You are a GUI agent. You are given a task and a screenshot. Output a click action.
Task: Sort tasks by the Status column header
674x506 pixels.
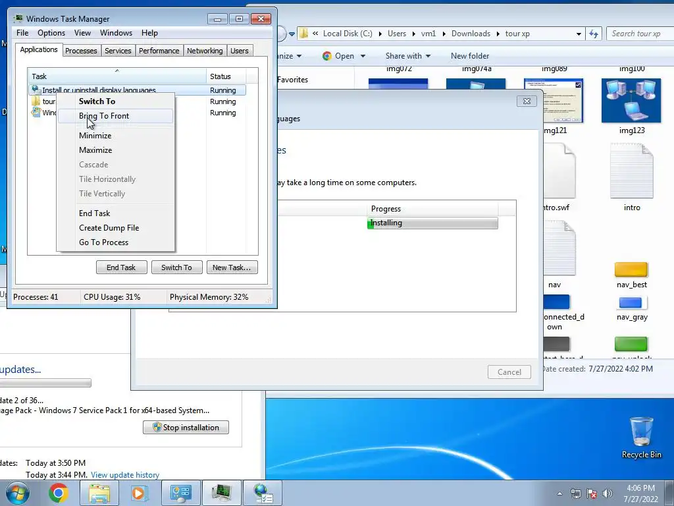click(226, 76)
